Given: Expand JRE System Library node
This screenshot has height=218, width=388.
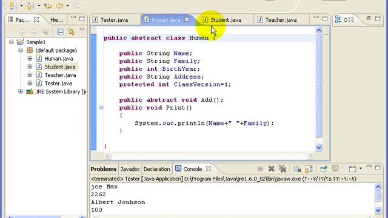Looking at the screenshot, I should tap(21, 91).
